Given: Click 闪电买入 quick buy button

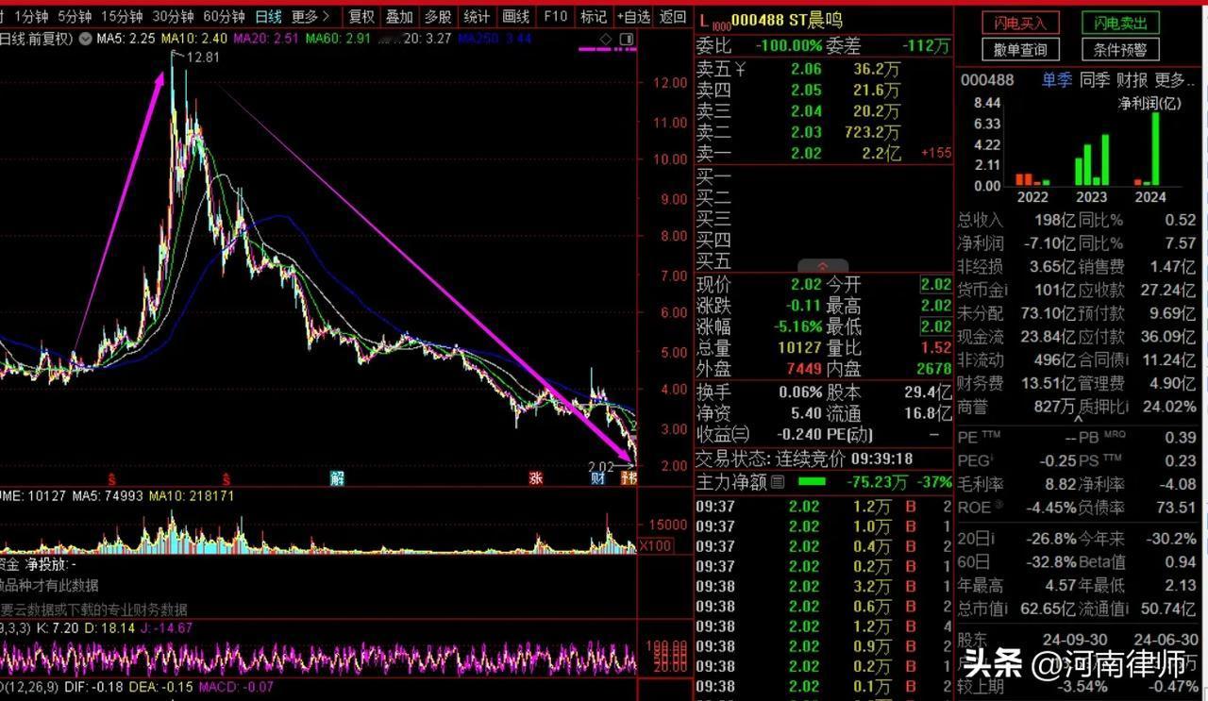Looking at the screenshot, I should click(x=1020, y=22).
